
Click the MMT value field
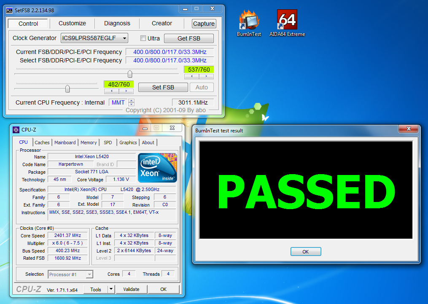[118, 102]
